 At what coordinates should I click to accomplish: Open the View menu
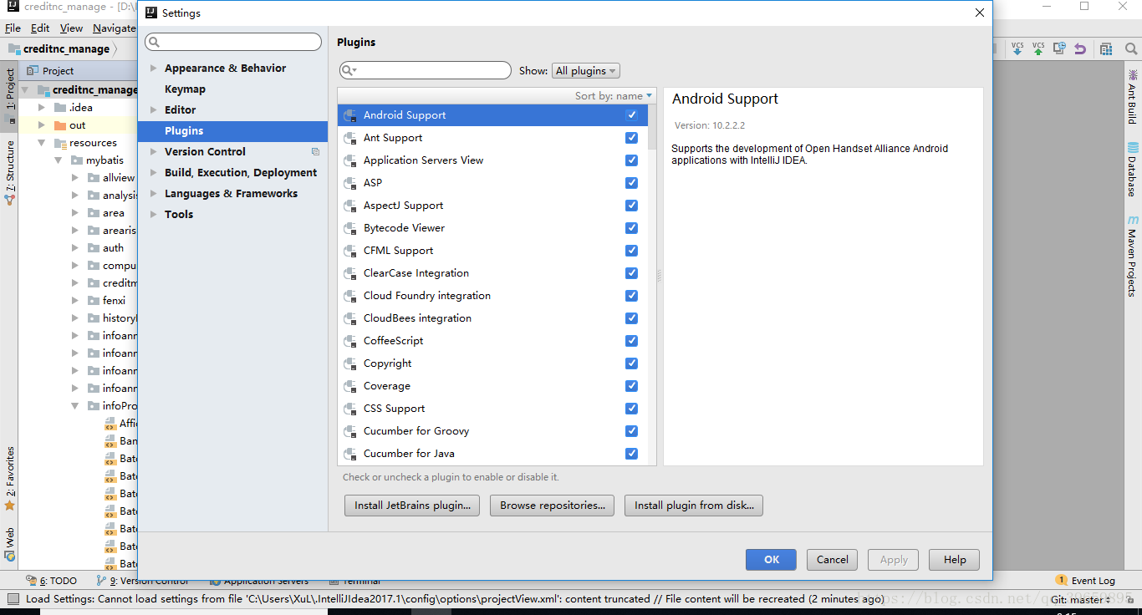pyautogui.click(x=71, y=28)
